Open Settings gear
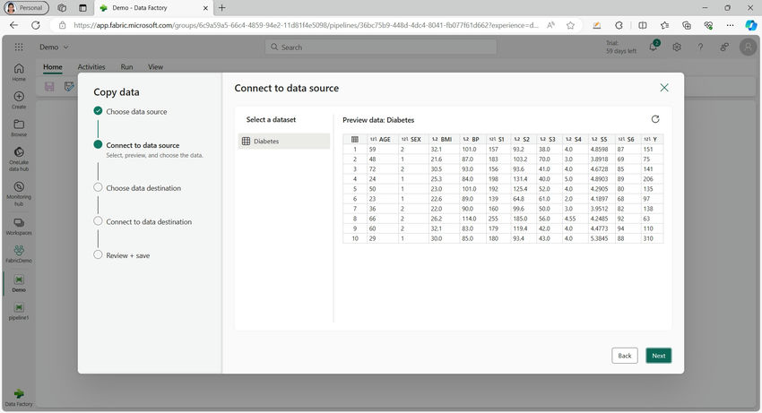 click(x=677, y=47)
